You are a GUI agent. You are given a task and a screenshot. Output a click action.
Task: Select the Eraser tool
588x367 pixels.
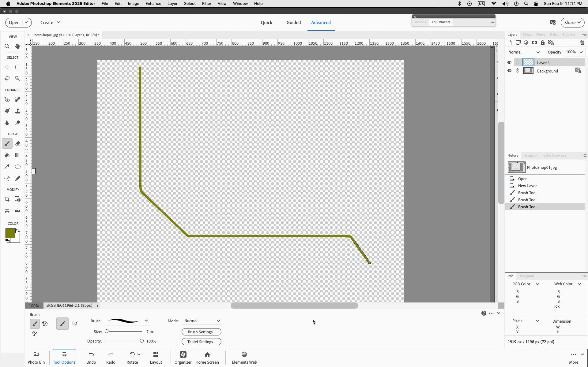click(18, 143)
